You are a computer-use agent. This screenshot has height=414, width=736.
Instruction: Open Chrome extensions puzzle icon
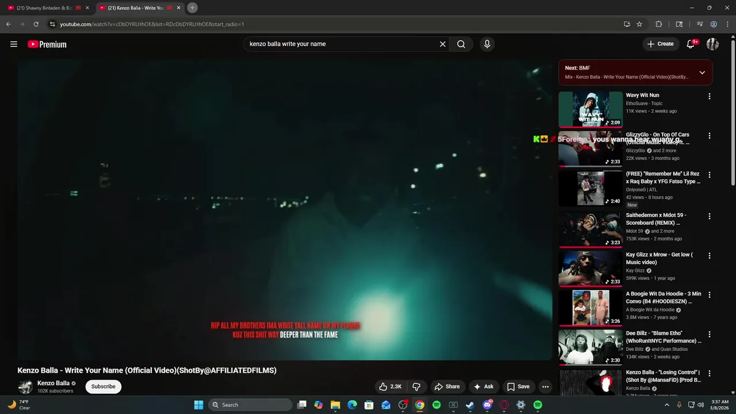tap(659, 24)
